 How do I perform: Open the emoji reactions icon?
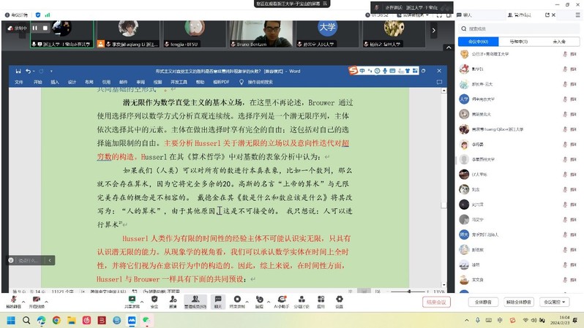tap(259, 302)
